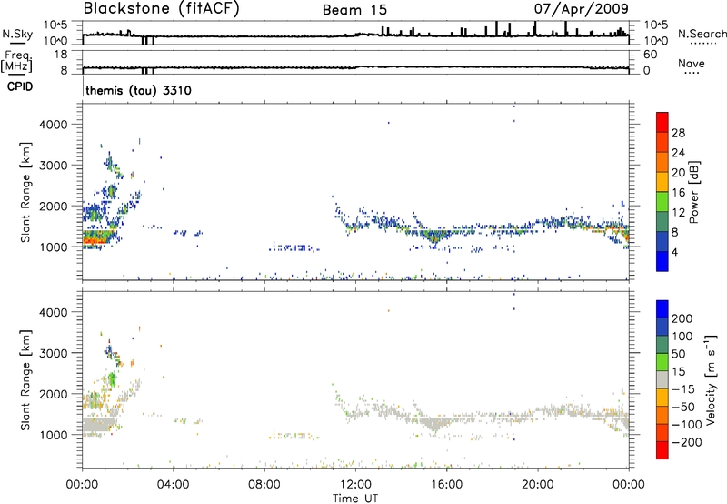The width and height of the screenshot is (727, 504).
Task: Click the '12:00' time tick label
Action: coord(355,485)
